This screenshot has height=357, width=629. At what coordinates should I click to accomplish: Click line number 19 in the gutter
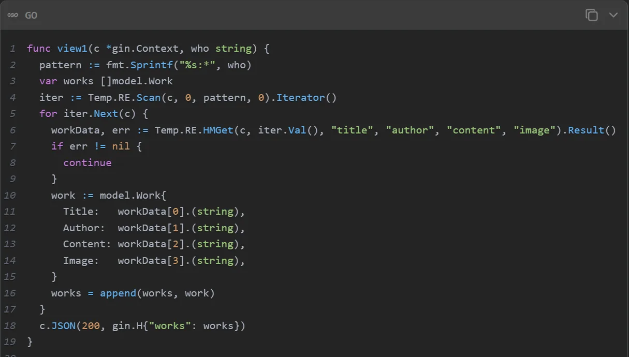click(10, 342)
